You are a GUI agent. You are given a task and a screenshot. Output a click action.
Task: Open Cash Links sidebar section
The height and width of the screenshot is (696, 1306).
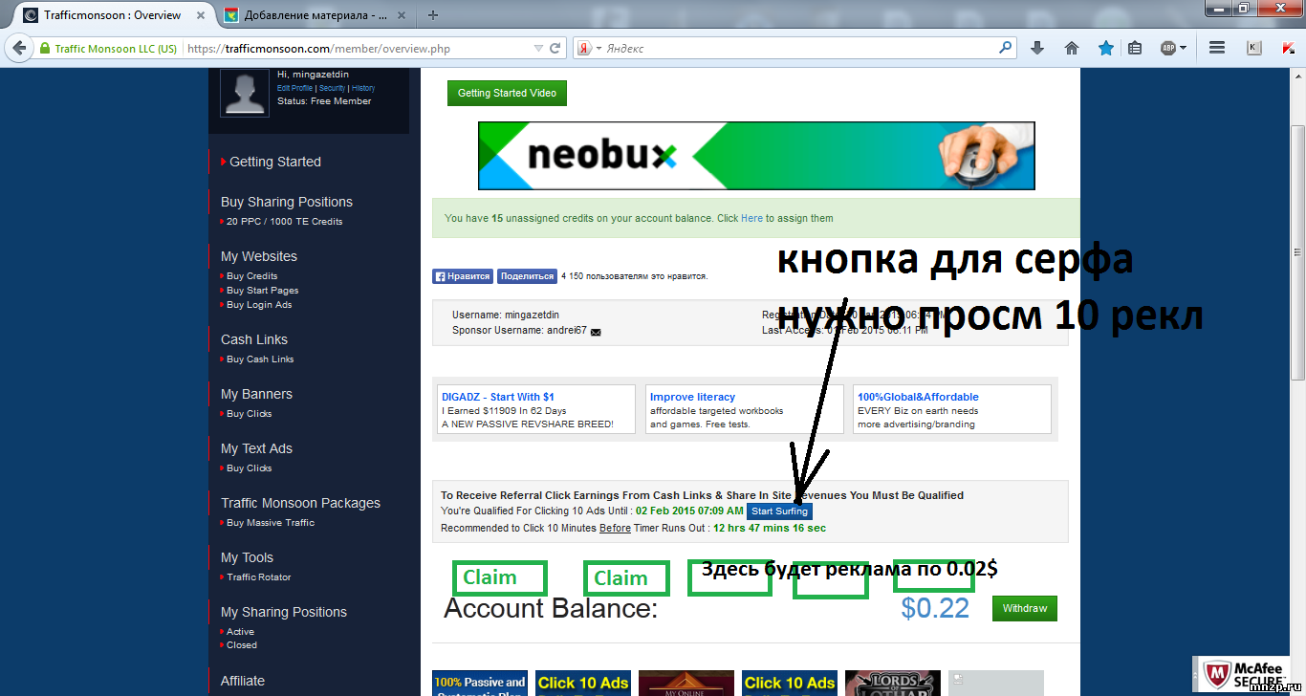[x=254, y=339]
